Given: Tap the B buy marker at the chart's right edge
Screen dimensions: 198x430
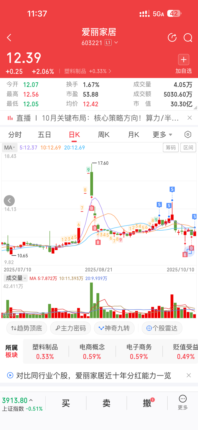Looking at the screenshot, I should [x=191, y=248].
